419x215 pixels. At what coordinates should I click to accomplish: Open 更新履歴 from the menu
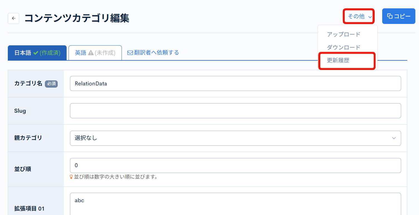(x=338, y=61)
